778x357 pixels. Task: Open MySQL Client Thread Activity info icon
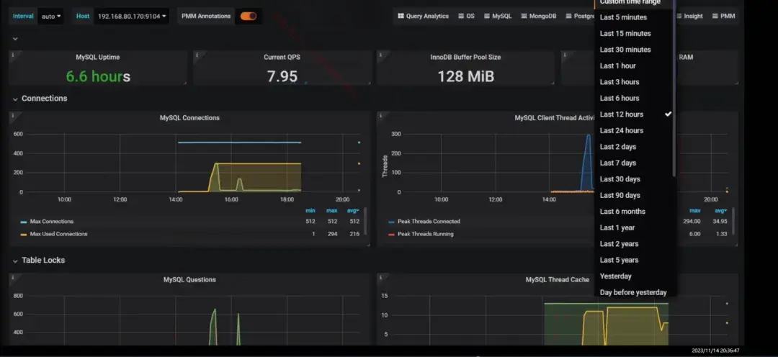pos(380,116)
